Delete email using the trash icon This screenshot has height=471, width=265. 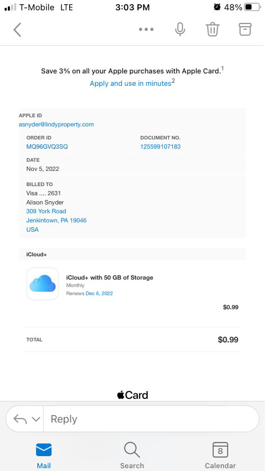(x=212, y=29)
